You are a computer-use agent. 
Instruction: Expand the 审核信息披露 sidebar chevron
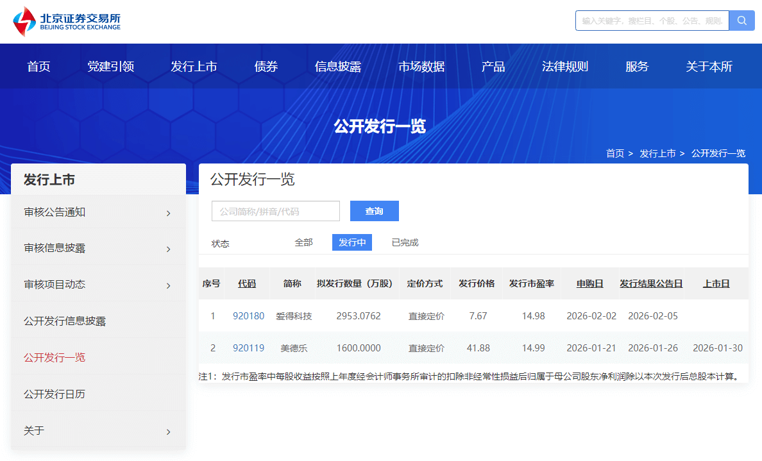168,249
